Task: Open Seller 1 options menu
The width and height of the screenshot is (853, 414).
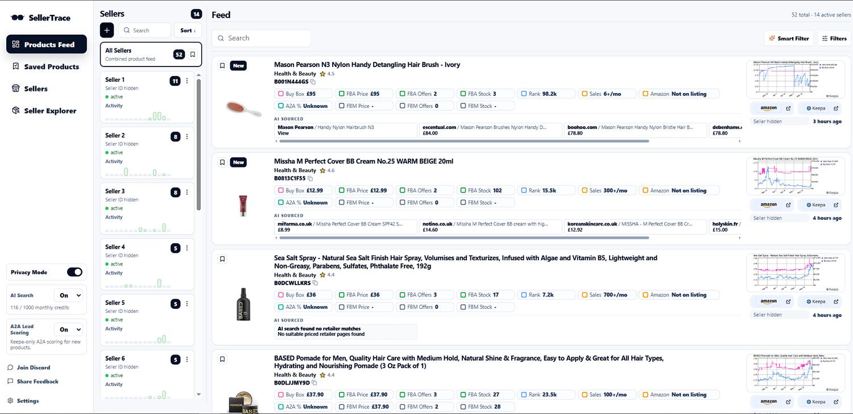Action: pyautogui.click(x=187, y=81)
